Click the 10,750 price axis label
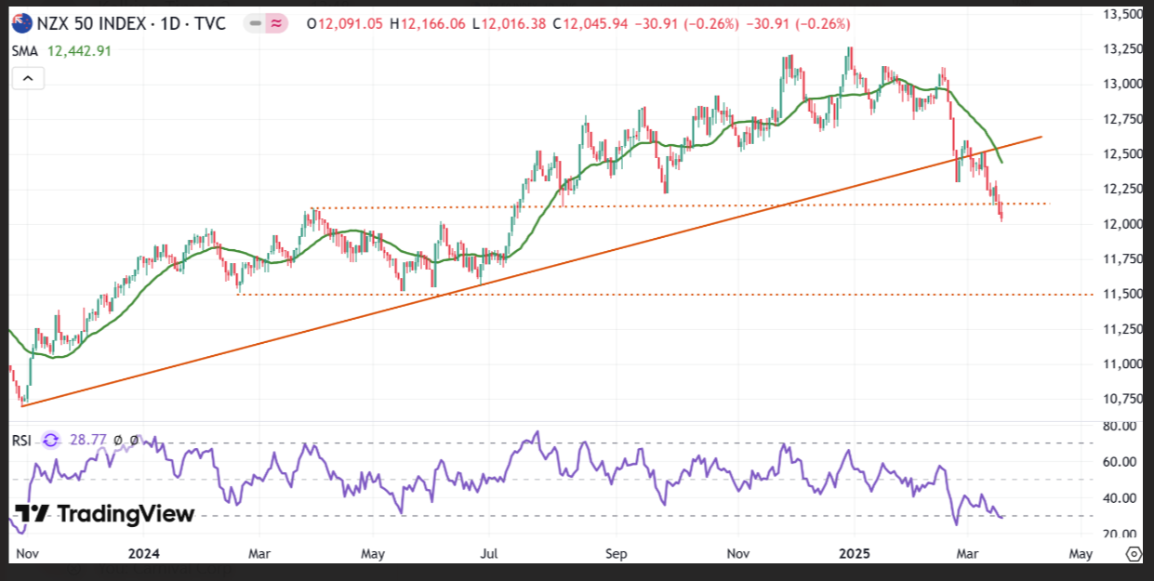The image size is (1154, 581). coord(1121,399)
